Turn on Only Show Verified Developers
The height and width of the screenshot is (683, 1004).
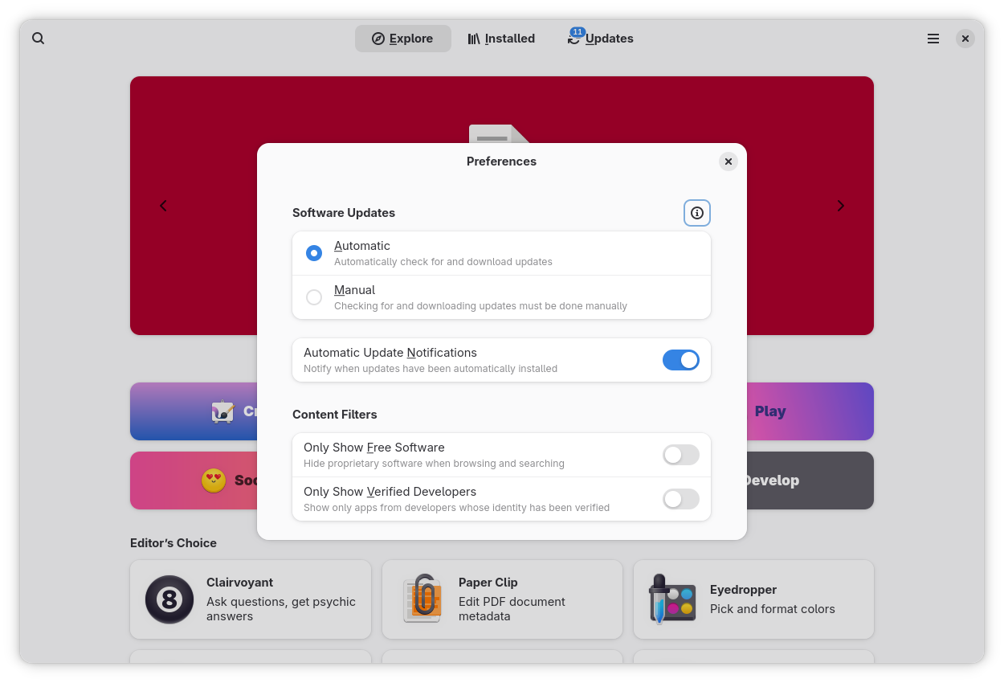point(680,499)
